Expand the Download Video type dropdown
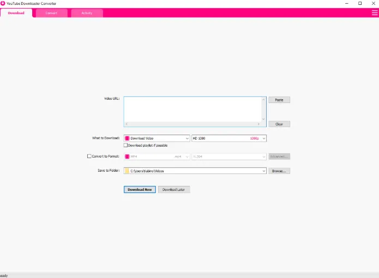 pyautogui.click(x=157, y=138)
